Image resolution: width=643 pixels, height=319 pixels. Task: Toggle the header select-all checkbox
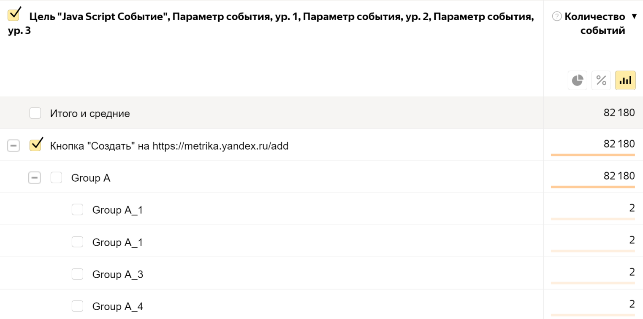(14, 15)
